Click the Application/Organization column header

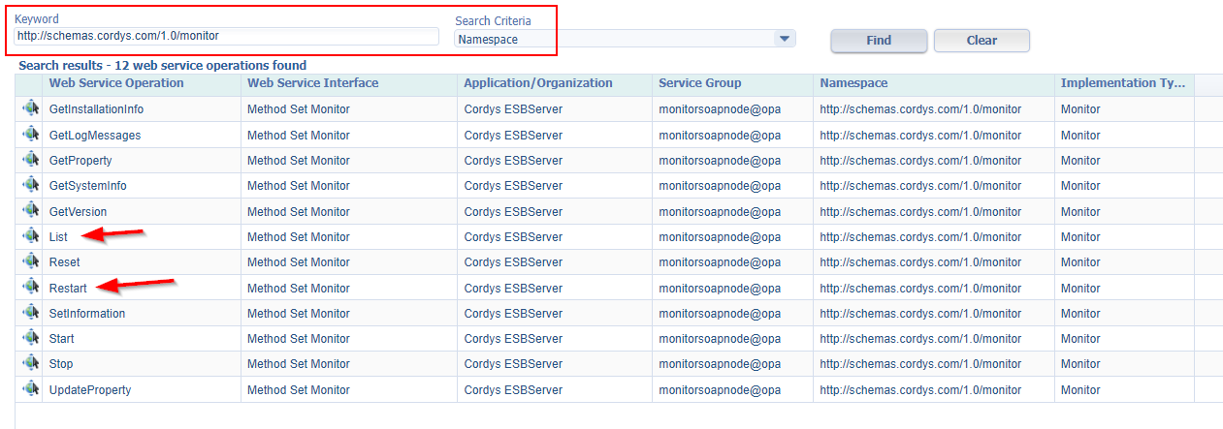537,83
